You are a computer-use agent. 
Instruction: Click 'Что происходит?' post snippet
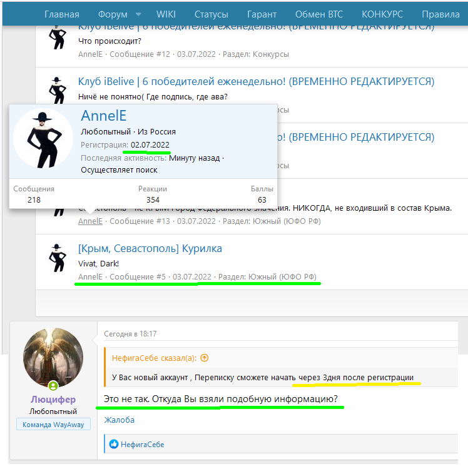point(109,41)
